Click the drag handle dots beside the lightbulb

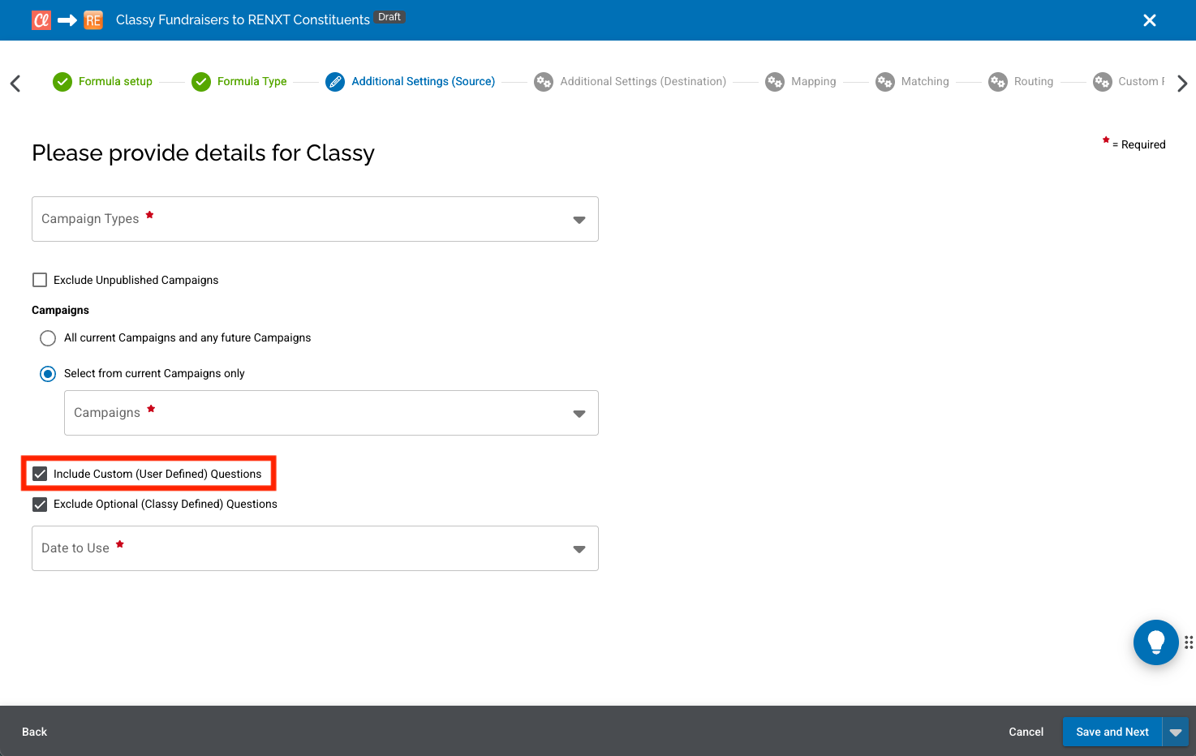(x=1189, y=642)
